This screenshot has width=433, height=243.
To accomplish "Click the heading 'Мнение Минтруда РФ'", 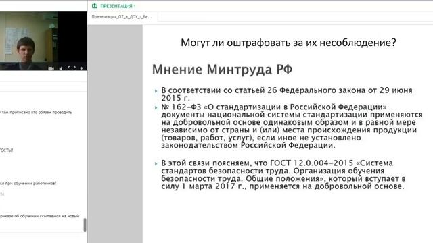I will [x=223, y=69].
